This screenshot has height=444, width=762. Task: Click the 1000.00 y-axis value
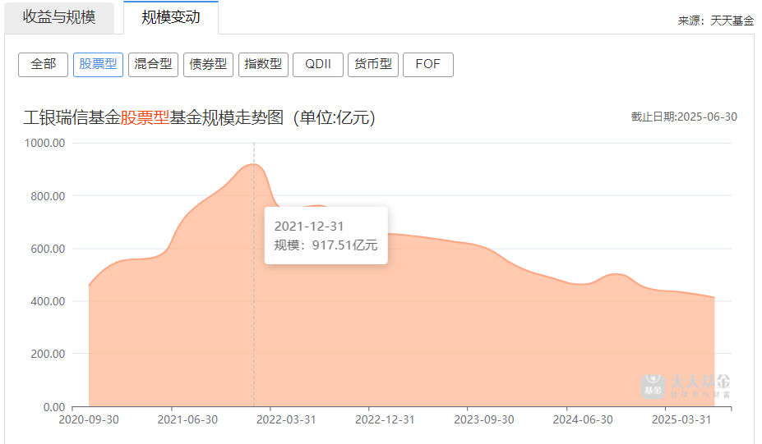click(44, 143)
